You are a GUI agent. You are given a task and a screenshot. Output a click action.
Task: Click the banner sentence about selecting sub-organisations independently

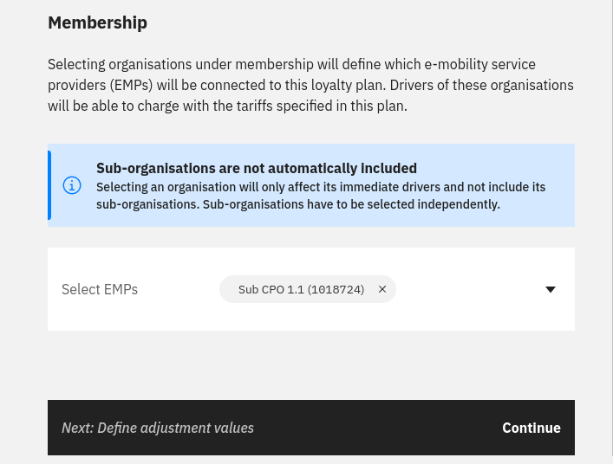click(x=351, y=204)
